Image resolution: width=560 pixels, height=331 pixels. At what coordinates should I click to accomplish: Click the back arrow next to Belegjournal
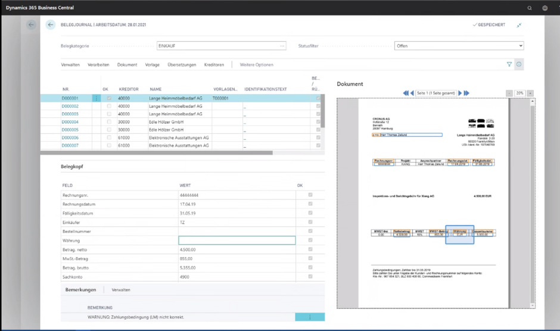(x=51, y=25)
